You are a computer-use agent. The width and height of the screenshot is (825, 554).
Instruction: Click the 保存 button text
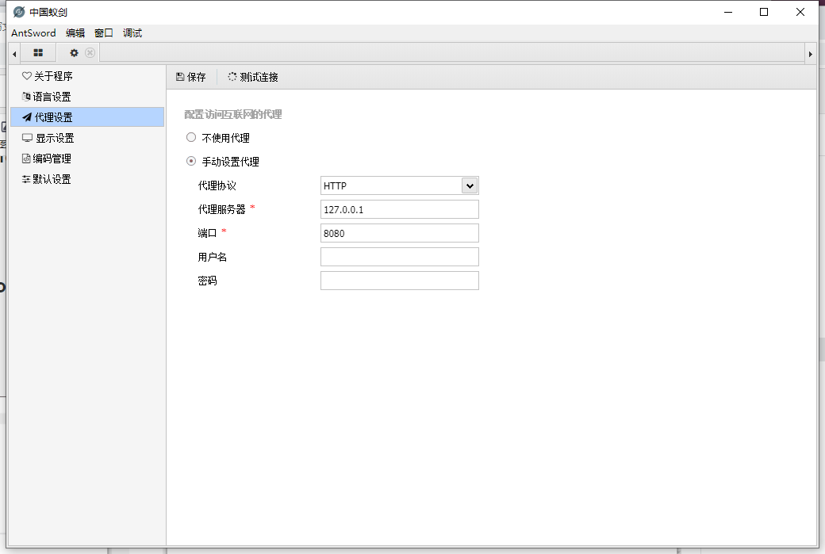[196, 77]
